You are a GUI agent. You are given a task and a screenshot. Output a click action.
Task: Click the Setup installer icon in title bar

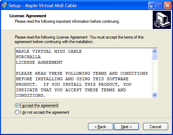pos(4,6)
